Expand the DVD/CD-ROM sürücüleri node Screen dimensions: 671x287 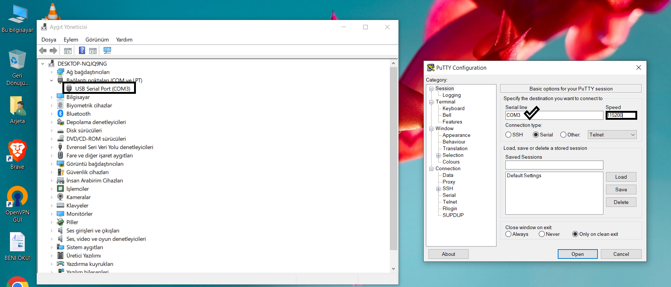tap(51, 139)
